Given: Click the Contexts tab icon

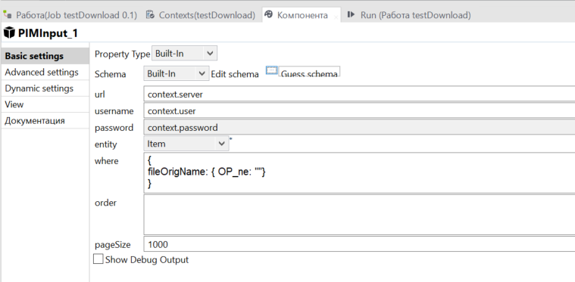Looking at the screenshot, I should pos(149,14).
